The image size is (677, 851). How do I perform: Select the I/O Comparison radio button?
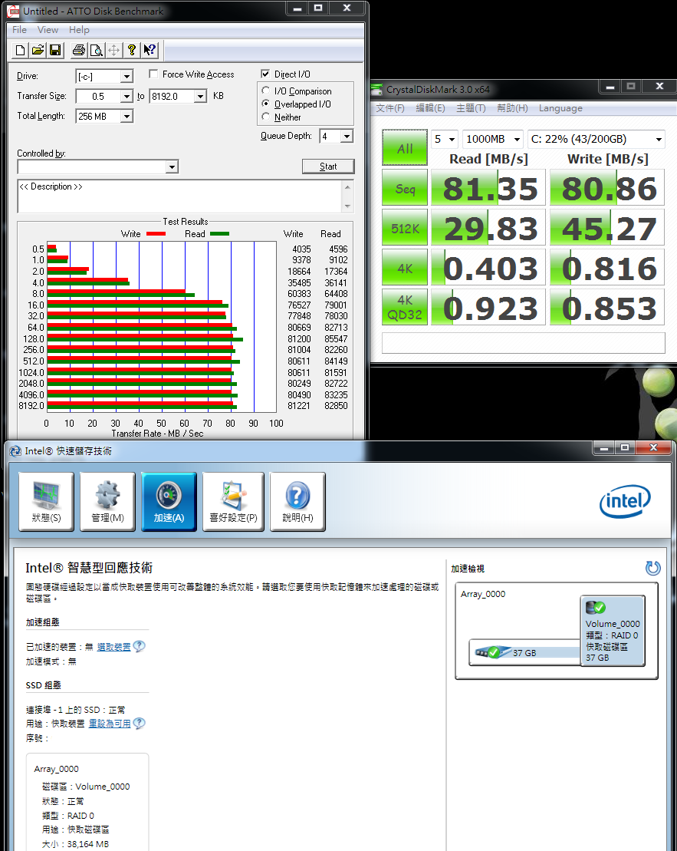tap(266, 91)
